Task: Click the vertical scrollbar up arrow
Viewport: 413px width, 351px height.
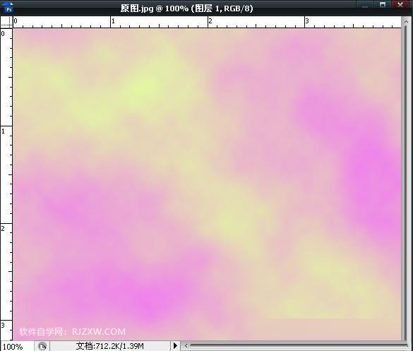Action: coord(406,22)
